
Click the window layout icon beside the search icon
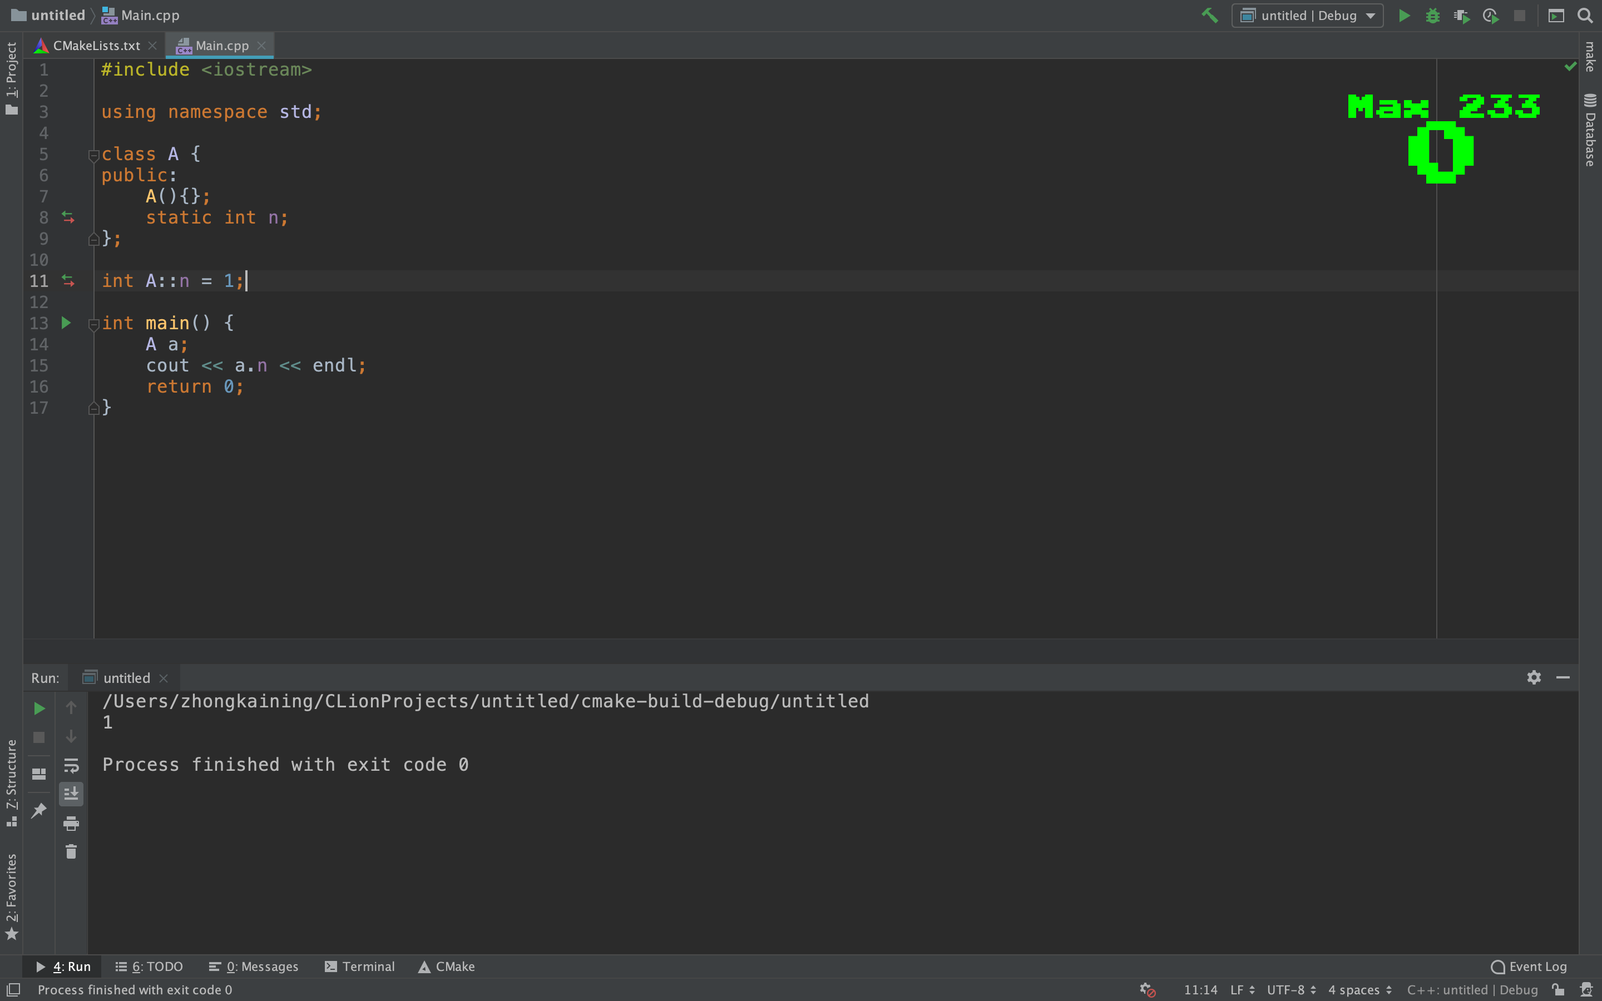[x=1556, y=15]
